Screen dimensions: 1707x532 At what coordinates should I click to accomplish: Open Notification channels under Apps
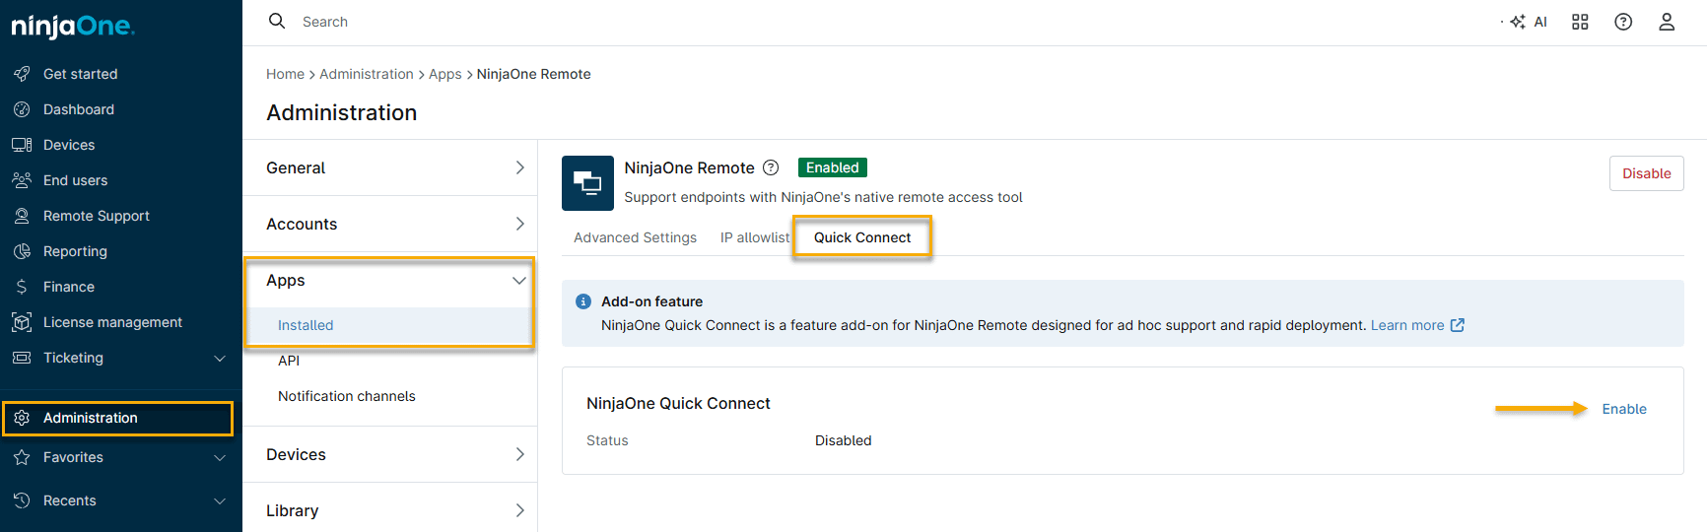pos(347,396)
